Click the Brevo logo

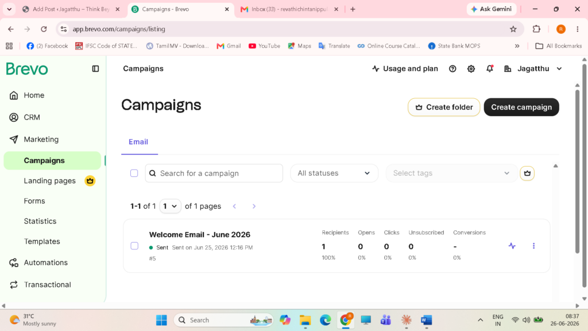click(x=27, y=69)
